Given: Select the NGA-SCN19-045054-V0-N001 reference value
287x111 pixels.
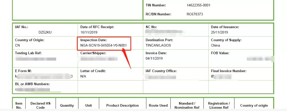Looking at the screenshot, I should 103,45.
